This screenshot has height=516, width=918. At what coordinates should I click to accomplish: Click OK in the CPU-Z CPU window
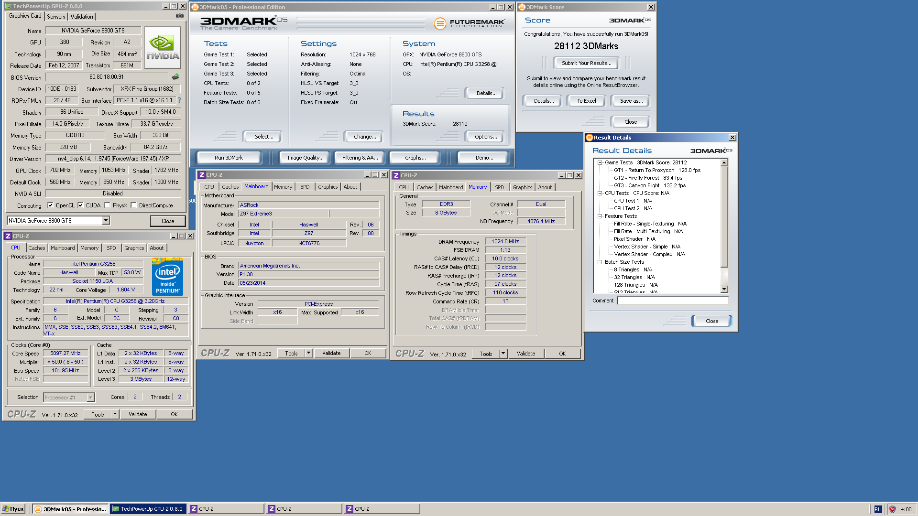(x=174, y=414)
